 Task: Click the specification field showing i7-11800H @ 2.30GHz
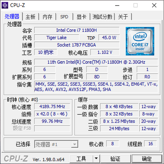pyautogui.click(x=96, y=62)
